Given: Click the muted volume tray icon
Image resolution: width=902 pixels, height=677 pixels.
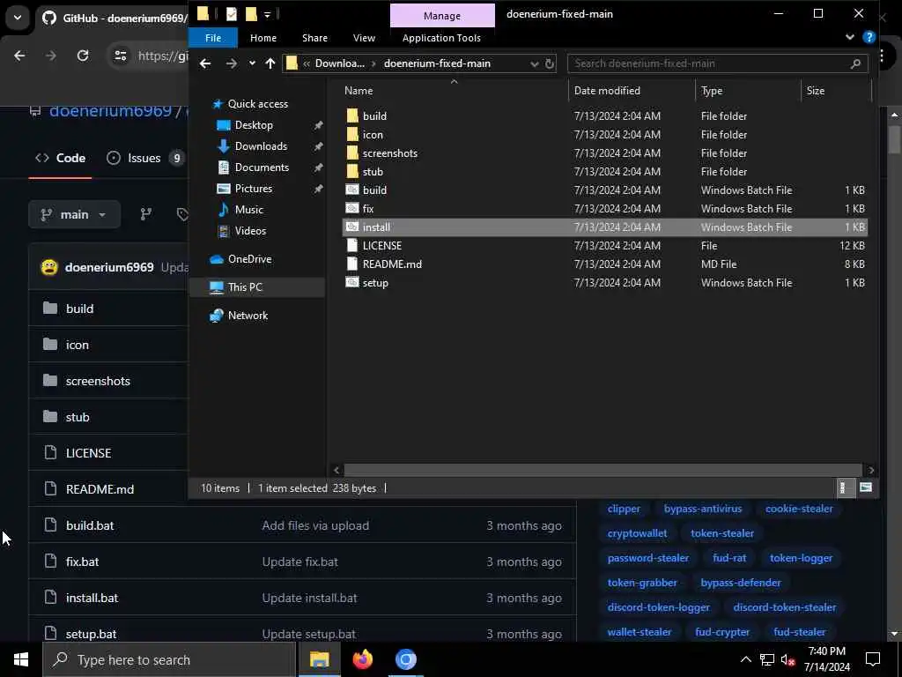Looking at the screenshot, I should 787,659.
